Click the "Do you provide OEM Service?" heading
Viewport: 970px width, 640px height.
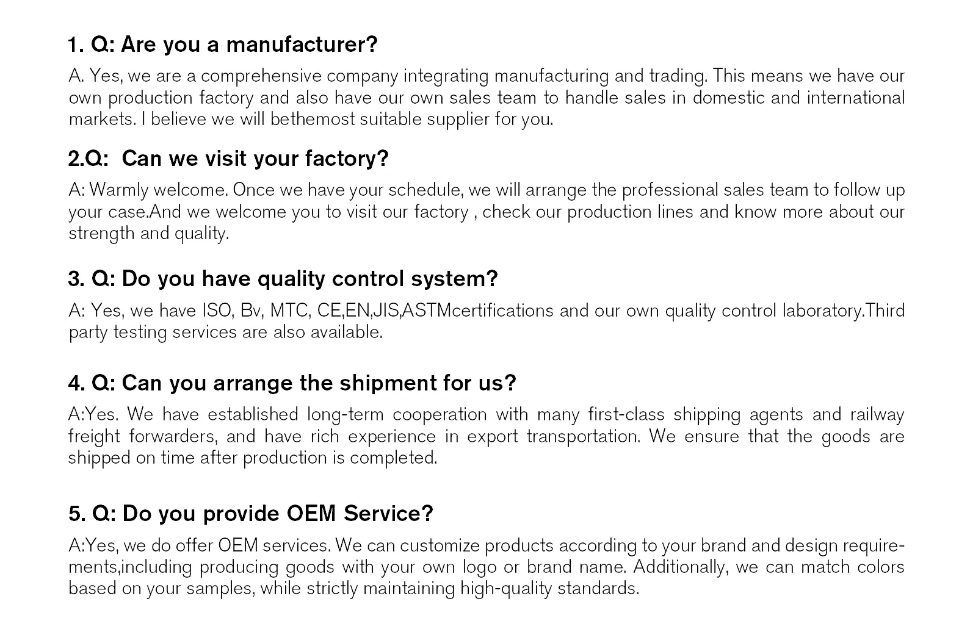[x=277, y=514]
